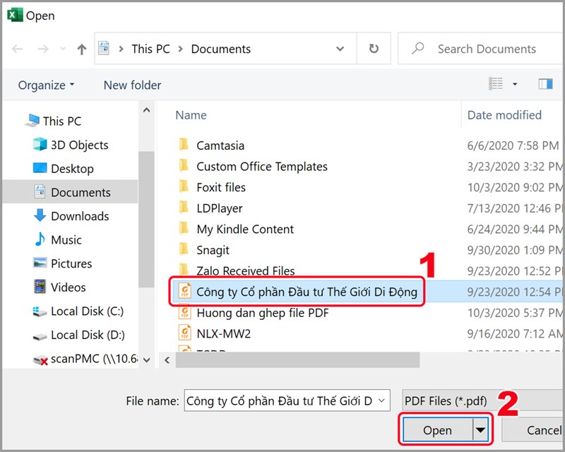
Task: Select the LDPlayer folder
Action: 220,208
